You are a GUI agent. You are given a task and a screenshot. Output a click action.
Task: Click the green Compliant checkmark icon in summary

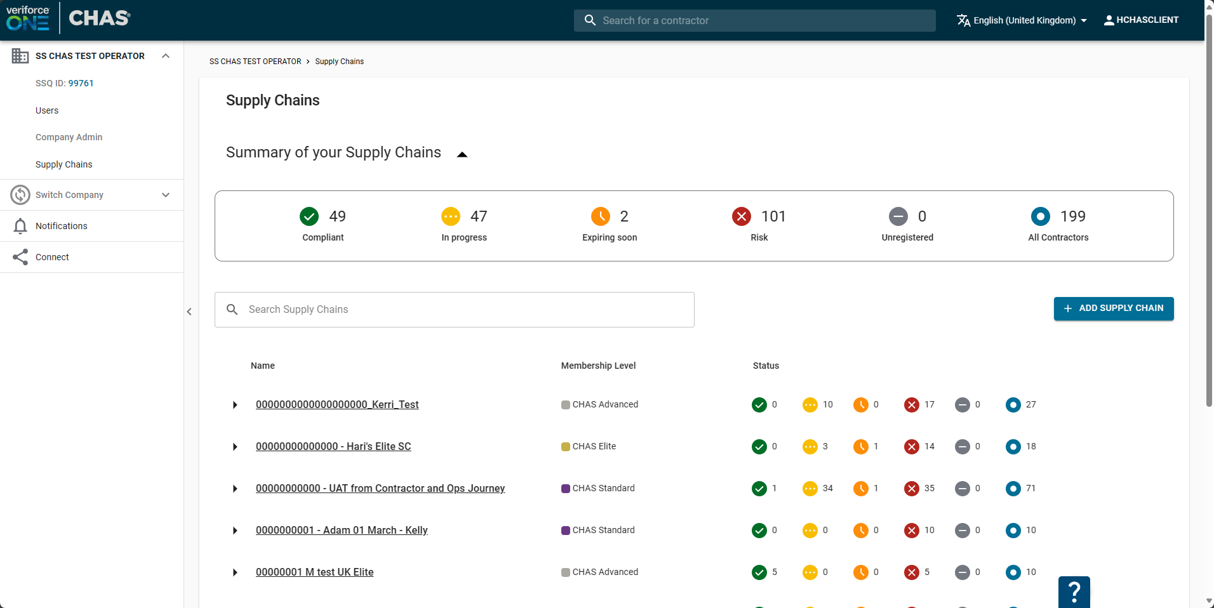(x=309, y=216)
